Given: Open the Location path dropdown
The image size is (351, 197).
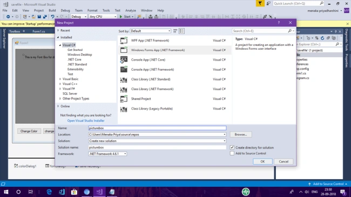Looking at the screenshot, I should 224,134.
